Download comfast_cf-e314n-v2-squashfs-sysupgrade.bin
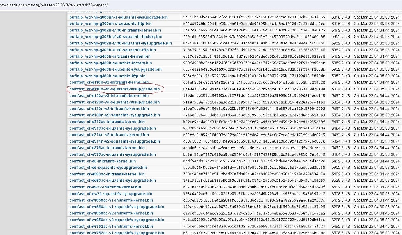Screen dimensions: 402x235 point(114,141)
